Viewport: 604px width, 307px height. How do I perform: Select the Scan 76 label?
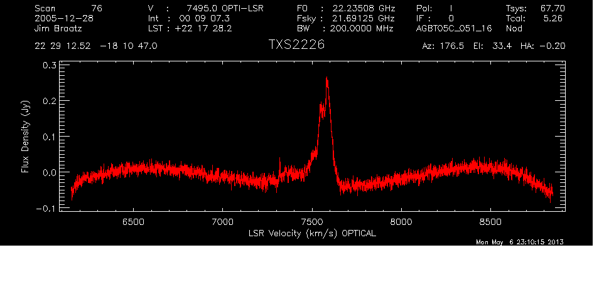(x=68, y=8)
